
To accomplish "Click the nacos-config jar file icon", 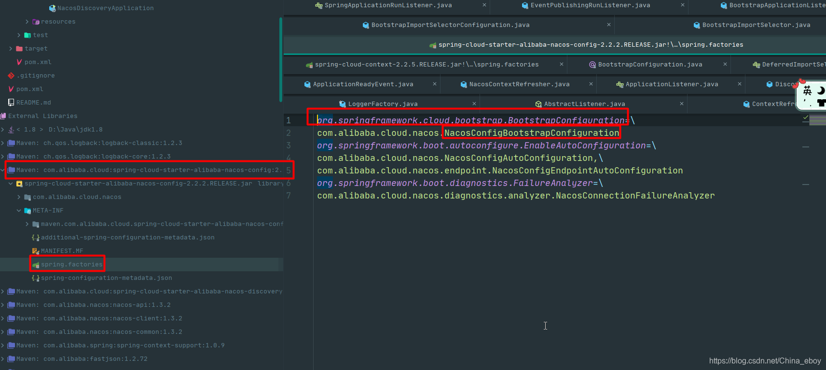I will pyautogui.click(x=19, y=184).
